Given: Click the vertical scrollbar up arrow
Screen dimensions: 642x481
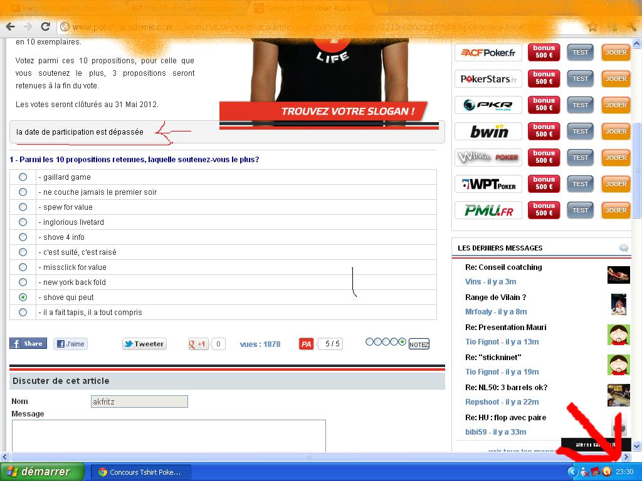Looking at the screenshot, I should point(637,43).
